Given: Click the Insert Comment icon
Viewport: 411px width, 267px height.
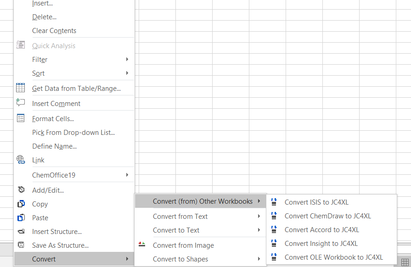Looking at the screenshot, I should click(x=21, y=103).
